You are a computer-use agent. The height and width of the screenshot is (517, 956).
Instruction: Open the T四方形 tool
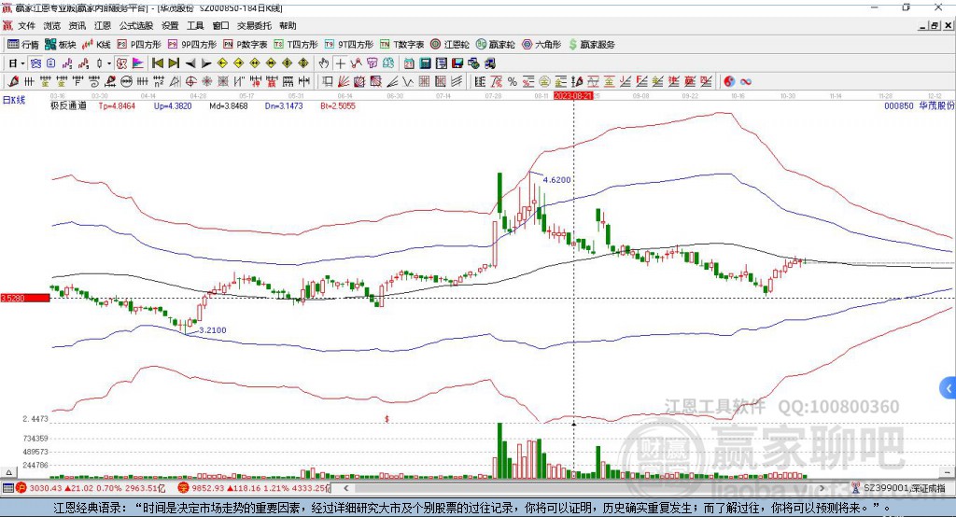296,45
